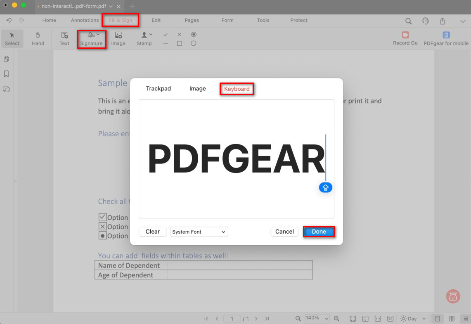Screen dimensions: 471x324
Task: Click the zoom out magnifier
Action: pos(298,319)
